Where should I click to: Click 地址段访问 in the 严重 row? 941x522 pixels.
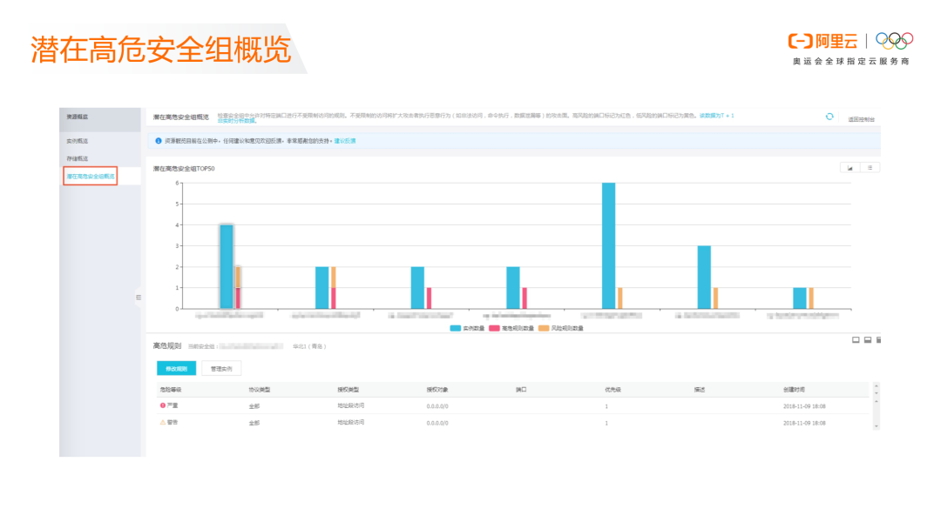350,405
